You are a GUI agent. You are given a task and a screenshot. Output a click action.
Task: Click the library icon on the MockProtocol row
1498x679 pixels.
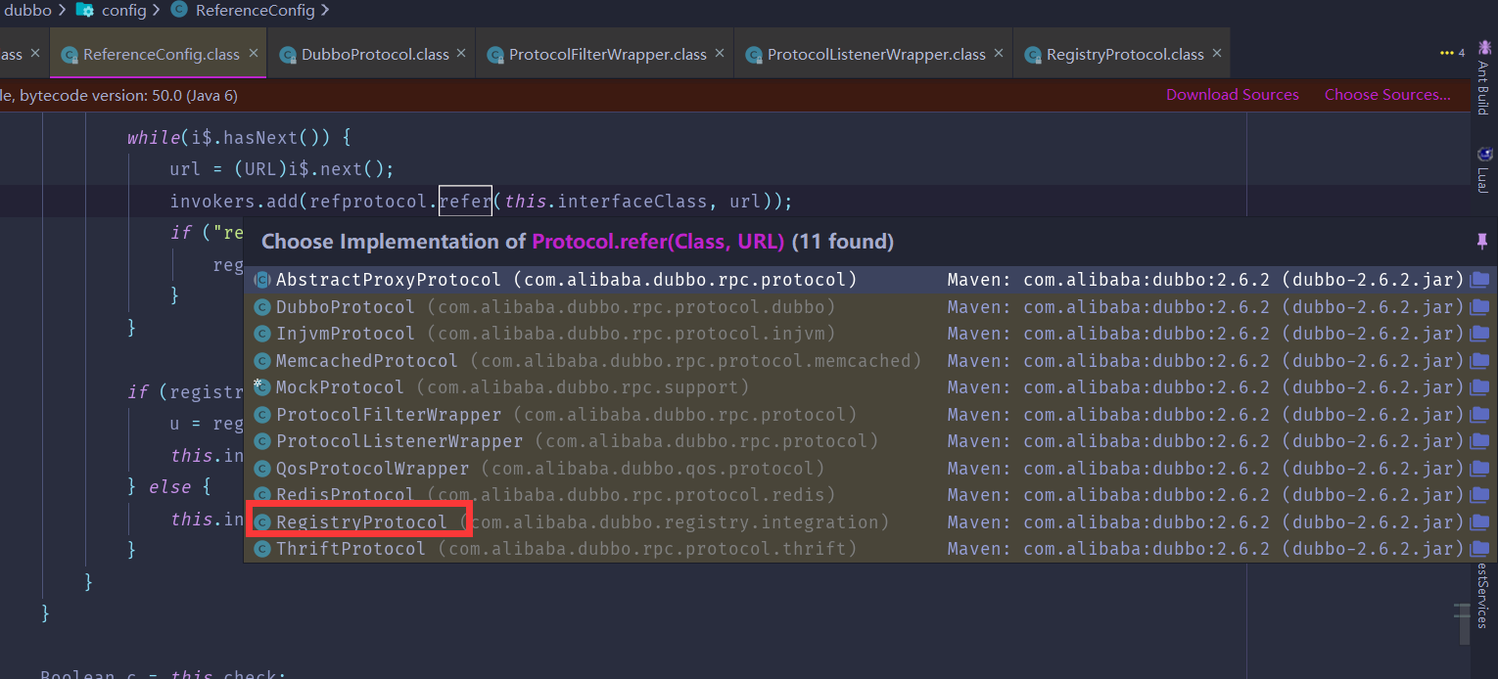pyautogui.click(x=1479, y=387)
